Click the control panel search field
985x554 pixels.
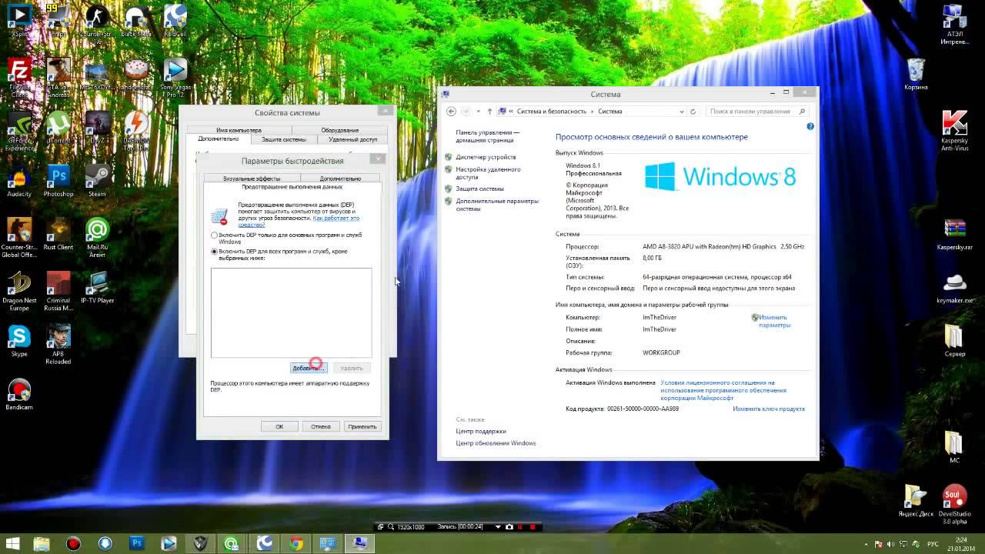coord(753,112)
